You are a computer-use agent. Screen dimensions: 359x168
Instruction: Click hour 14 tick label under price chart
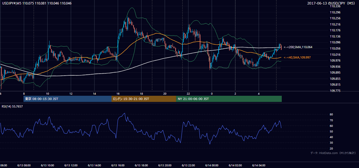tap(94, 94)
